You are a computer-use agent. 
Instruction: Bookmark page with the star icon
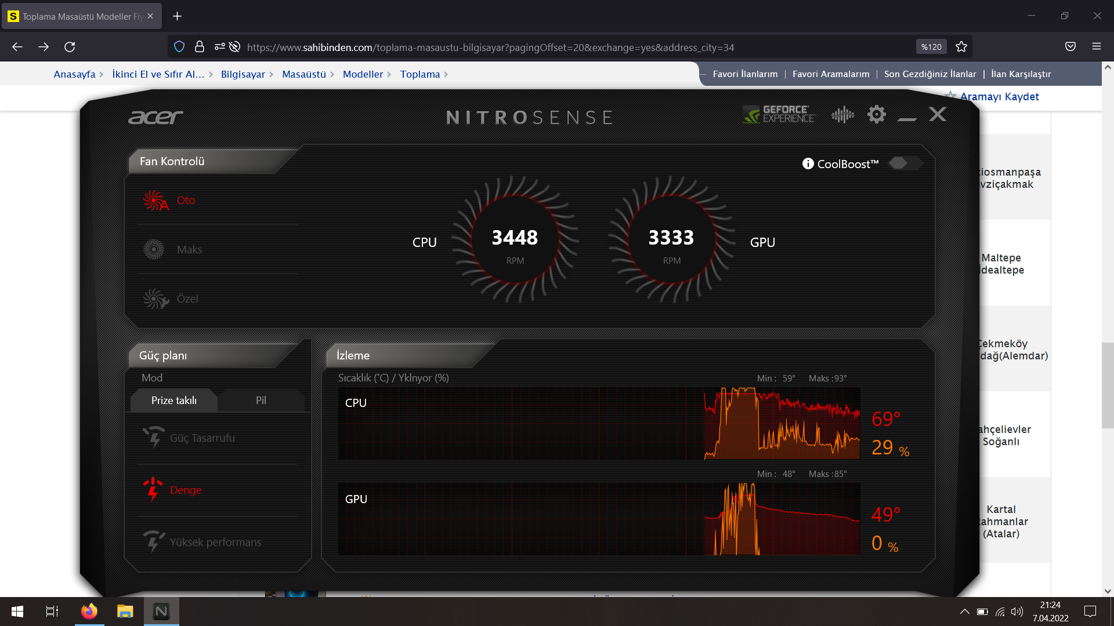point(961,47)
